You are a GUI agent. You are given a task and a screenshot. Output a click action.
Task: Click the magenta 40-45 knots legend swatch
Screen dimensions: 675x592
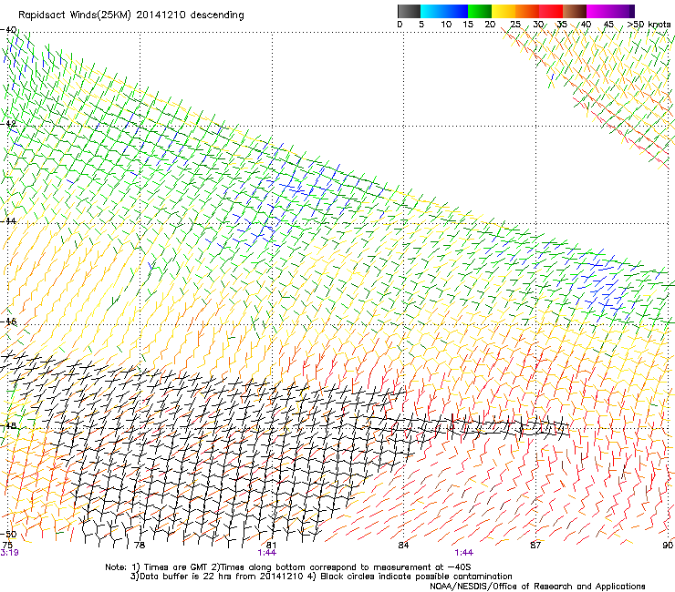tap(598, 11)
